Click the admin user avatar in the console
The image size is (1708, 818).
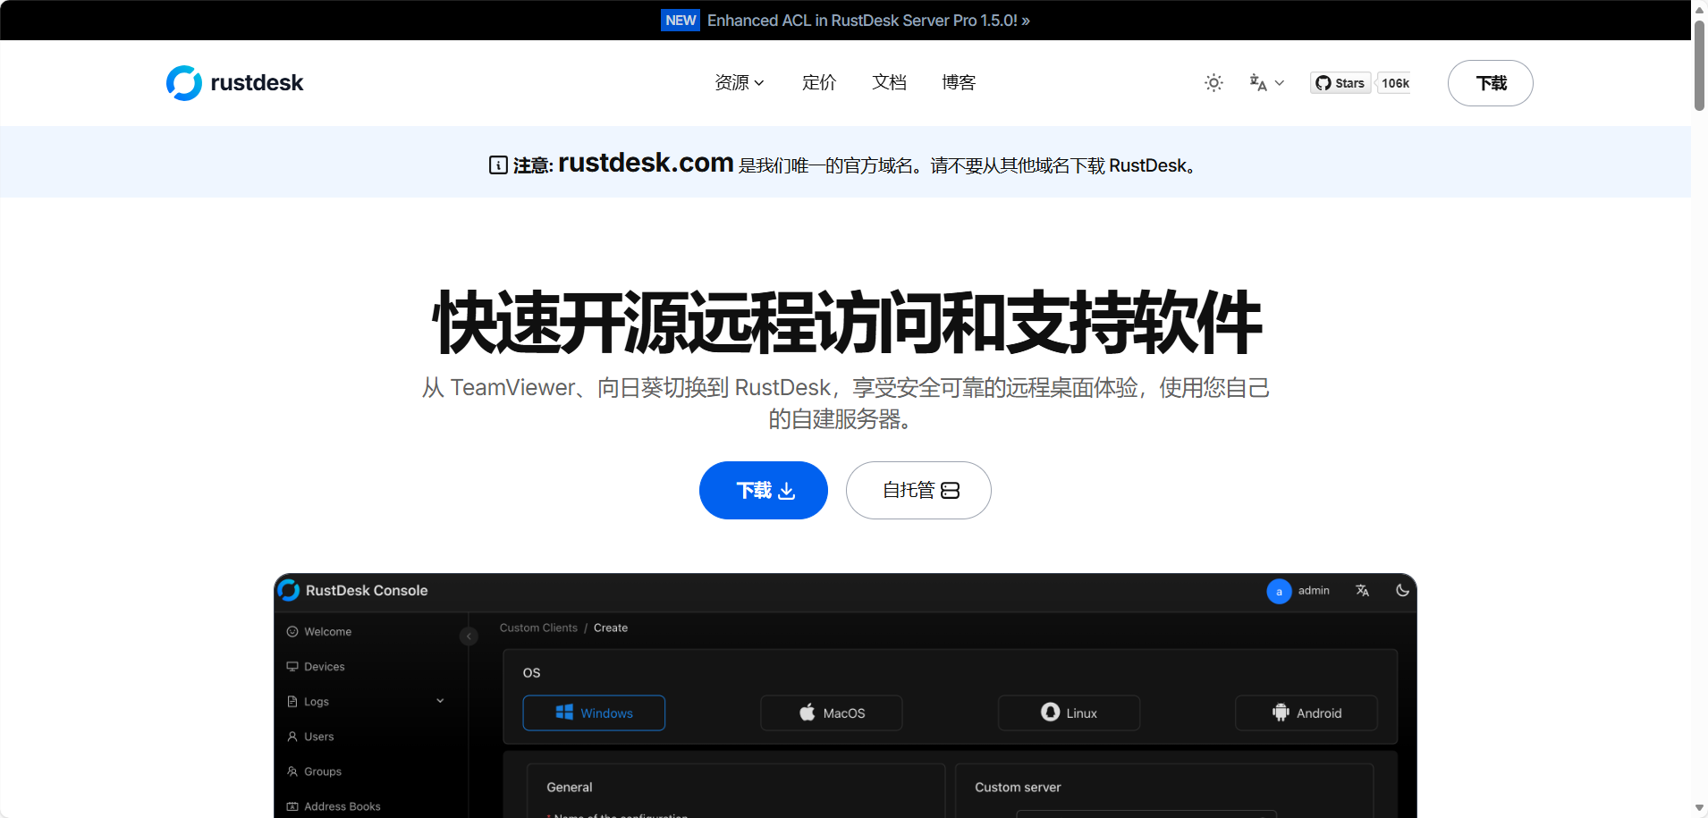click(1279, 591)
